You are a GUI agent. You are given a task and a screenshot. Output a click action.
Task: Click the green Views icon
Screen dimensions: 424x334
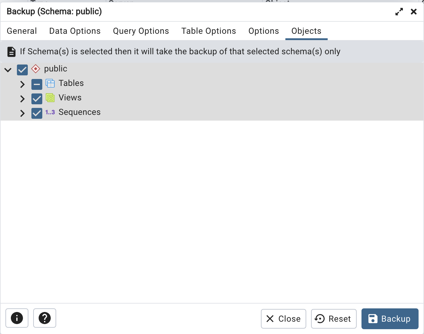[50, 97]
